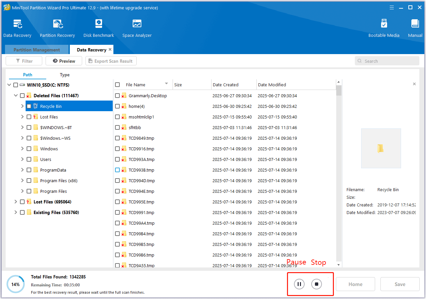Viewport: 426px width, 299px height.
Task: Click the Bootable Media icon
Action: pos(384,24)
